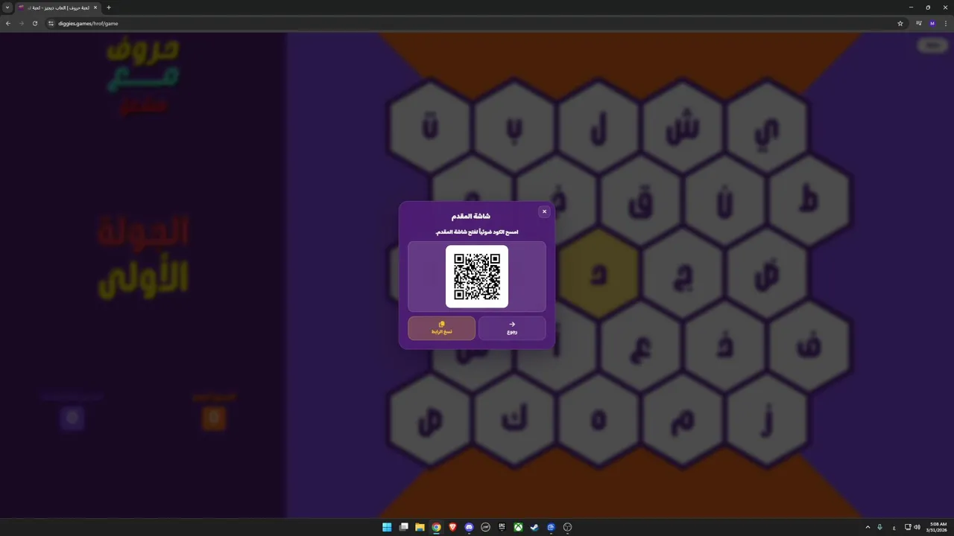Select the ك hexagon tile

pyautogui.click(x=514, y=420)
